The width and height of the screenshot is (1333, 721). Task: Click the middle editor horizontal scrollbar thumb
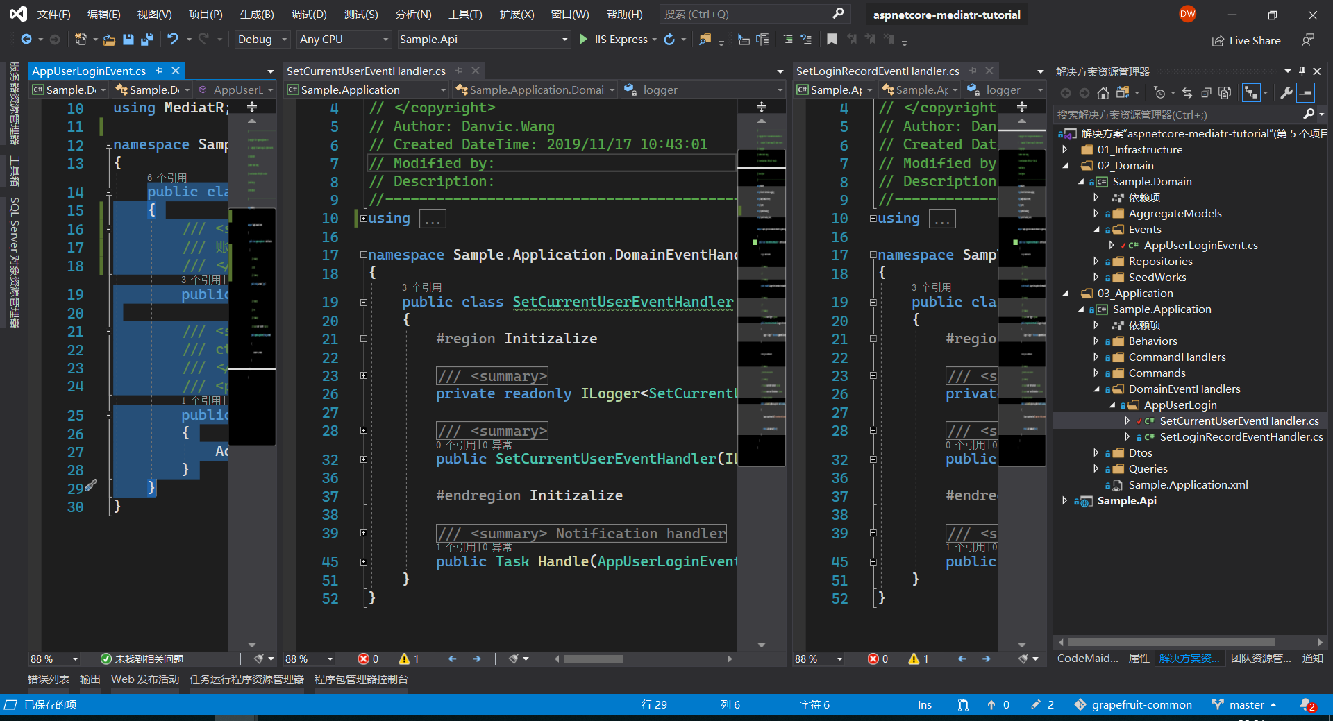[593, 659]
